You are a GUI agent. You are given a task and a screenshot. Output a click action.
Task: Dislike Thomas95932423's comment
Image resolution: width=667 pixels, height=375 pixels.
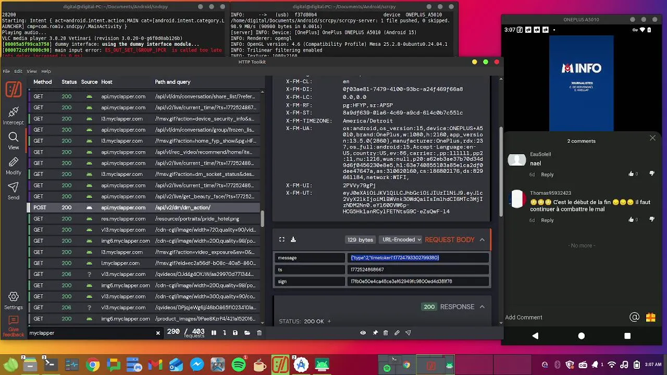coord(651,220)
